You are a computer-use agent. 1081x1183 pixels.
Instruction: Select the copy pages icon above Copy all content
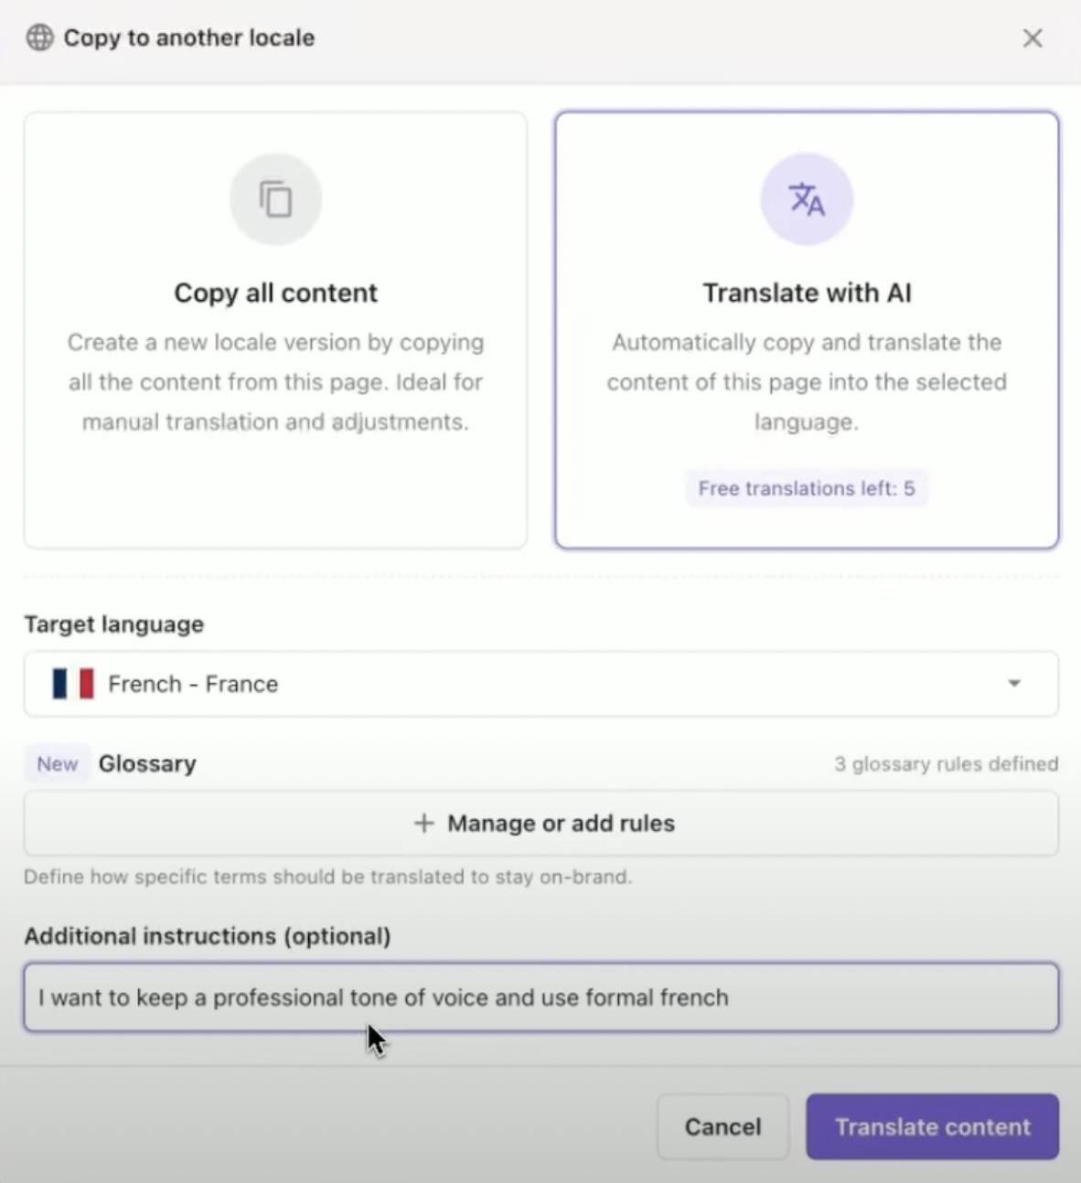pyautogui.click(x=275, y=198)
